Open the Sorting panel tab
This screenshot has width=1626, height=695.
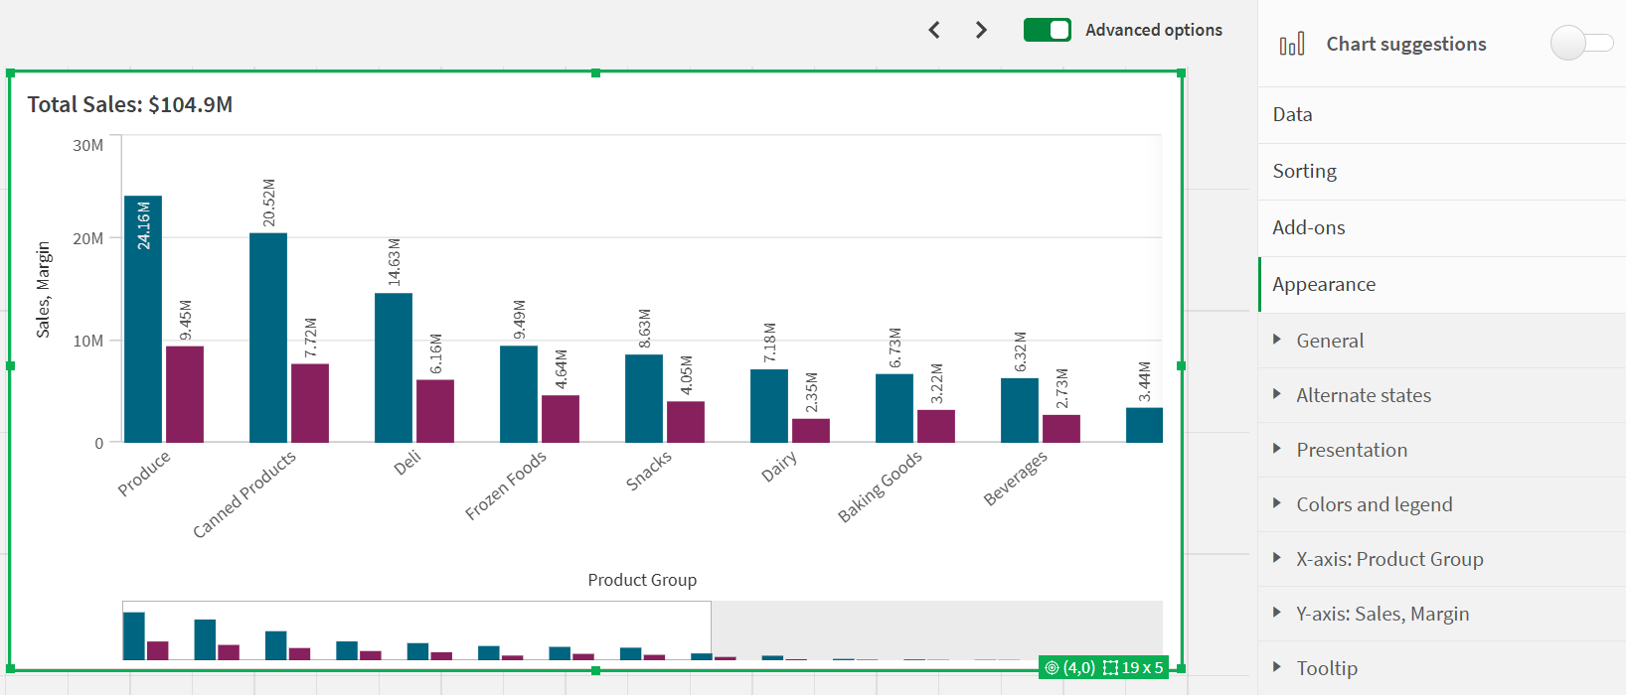coord(1304,171)
